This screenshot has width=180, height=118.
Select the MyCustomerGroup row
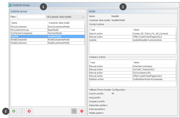pyautogui.click(x=48, y=30)
